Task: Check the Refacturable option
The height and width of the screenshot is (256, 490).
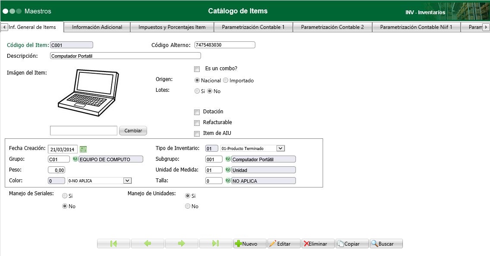Action: pyautogui.click(x=197, y=122)
